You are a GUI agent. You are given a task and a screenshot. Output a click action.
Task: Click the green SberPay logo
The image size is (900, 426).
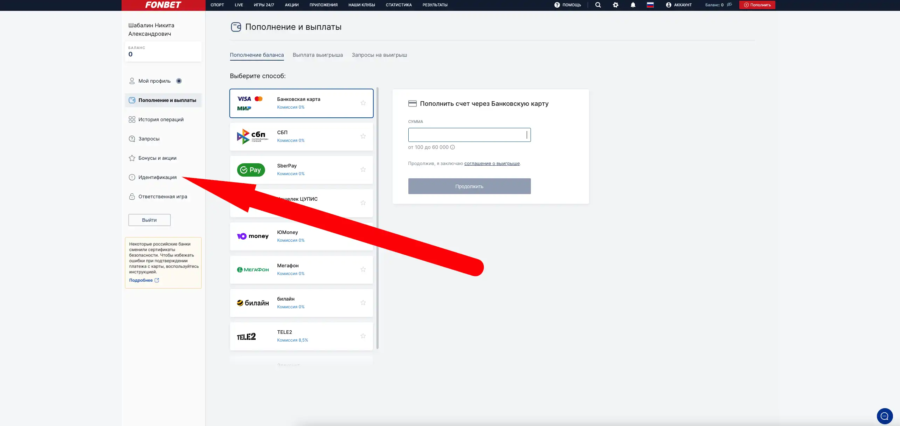point(251,170)
